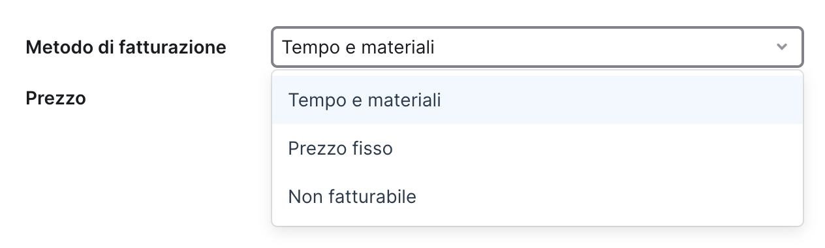
Task: Select highlighted Tempo e materiali list option
Action: [537, 100]
